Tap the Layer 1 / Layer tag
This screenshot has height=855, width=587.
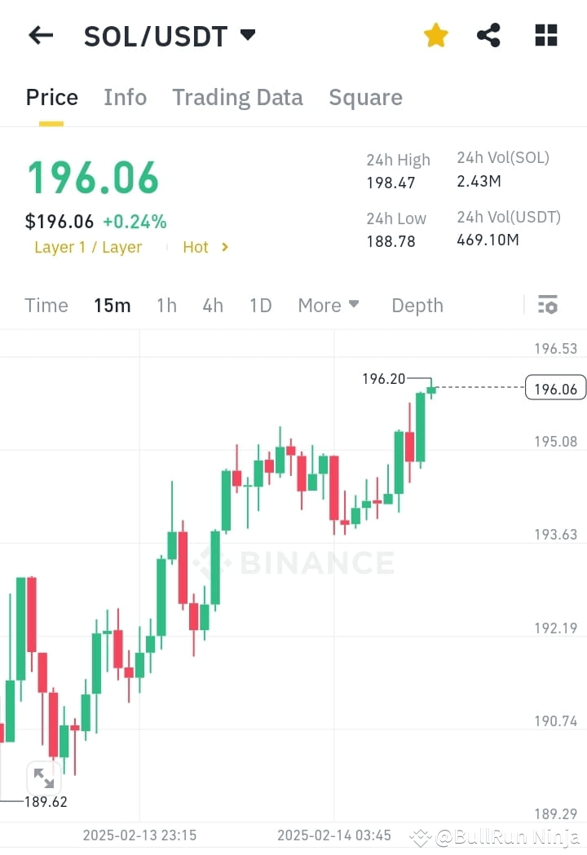88,247
